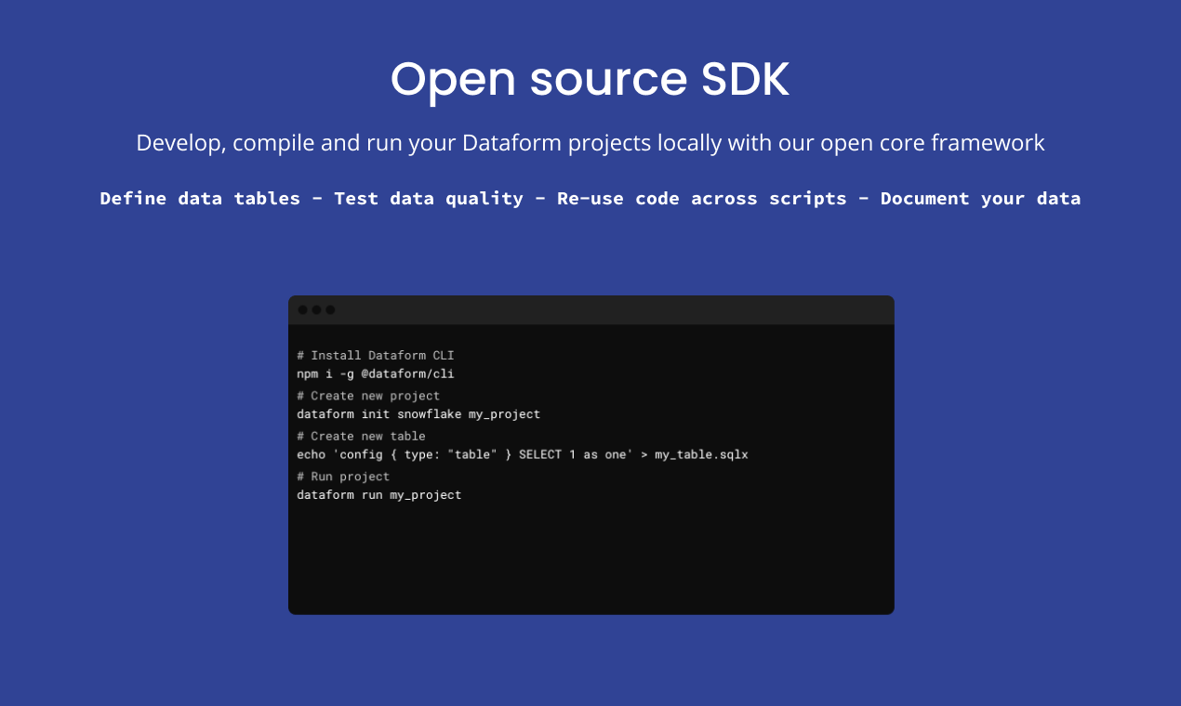The width and height of the screenshot is (1181, 706).
Task: Click the 'dataform init snowflake my_project' command
Action: coord(418,414)
